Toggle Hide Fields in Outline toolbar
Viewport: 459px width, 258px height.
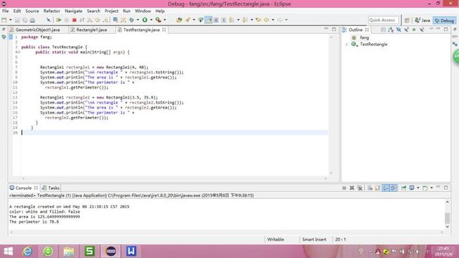(x=399, y=30)
